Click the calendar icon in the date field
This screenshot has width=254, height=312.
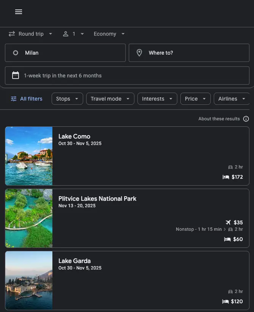tap(15, 75)
